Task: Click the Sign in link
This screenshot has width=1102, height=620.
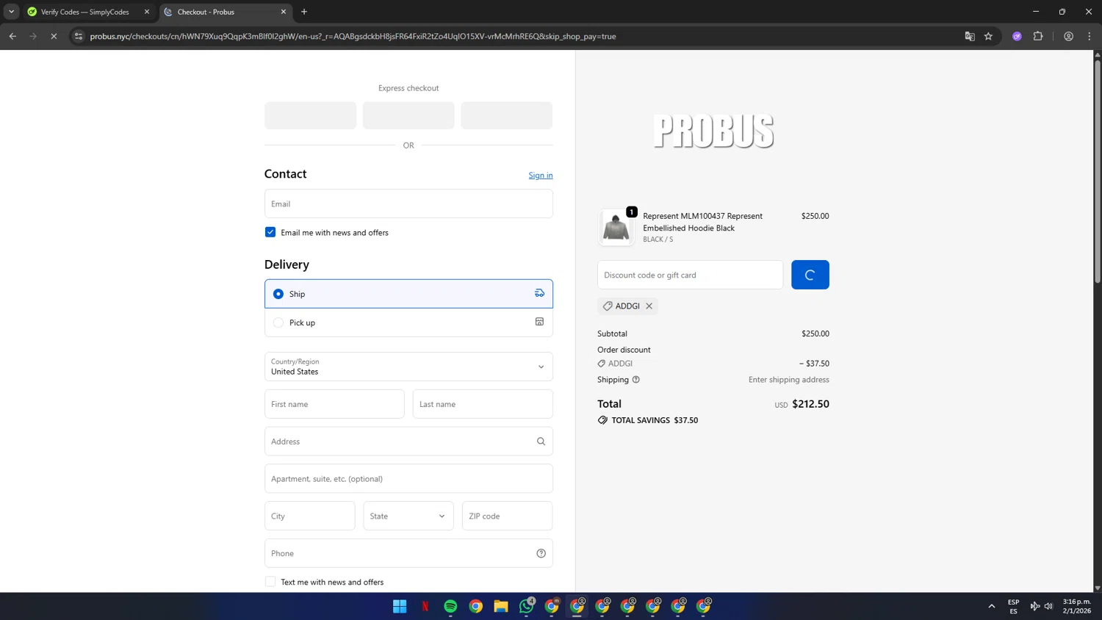Action: pyautogui.click(x=541, y=175)
